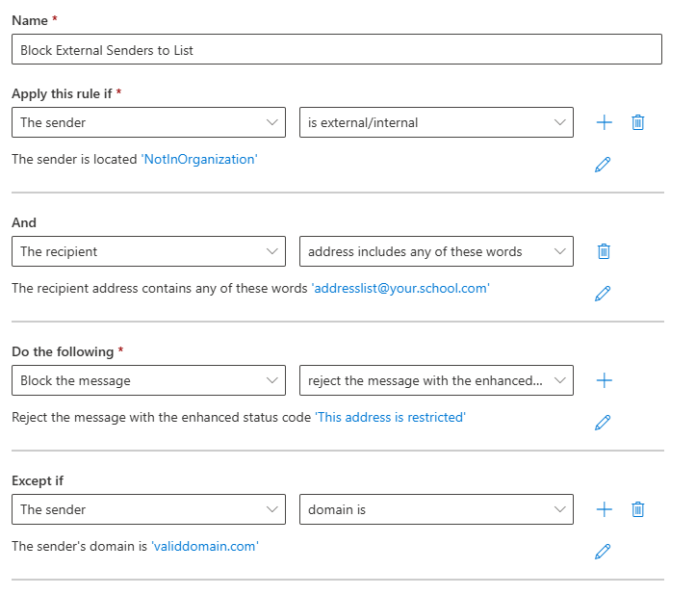The image size is (696, 595).
Task: Click 'Reject the message with the enhanced status code' text
Action: (161, 418)
